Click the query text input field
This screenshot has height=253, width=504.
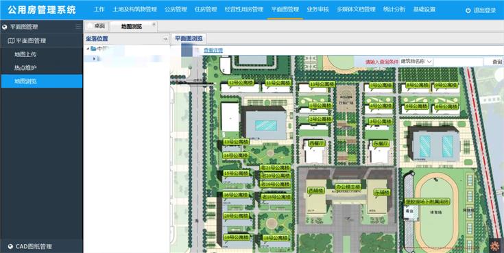458,62
